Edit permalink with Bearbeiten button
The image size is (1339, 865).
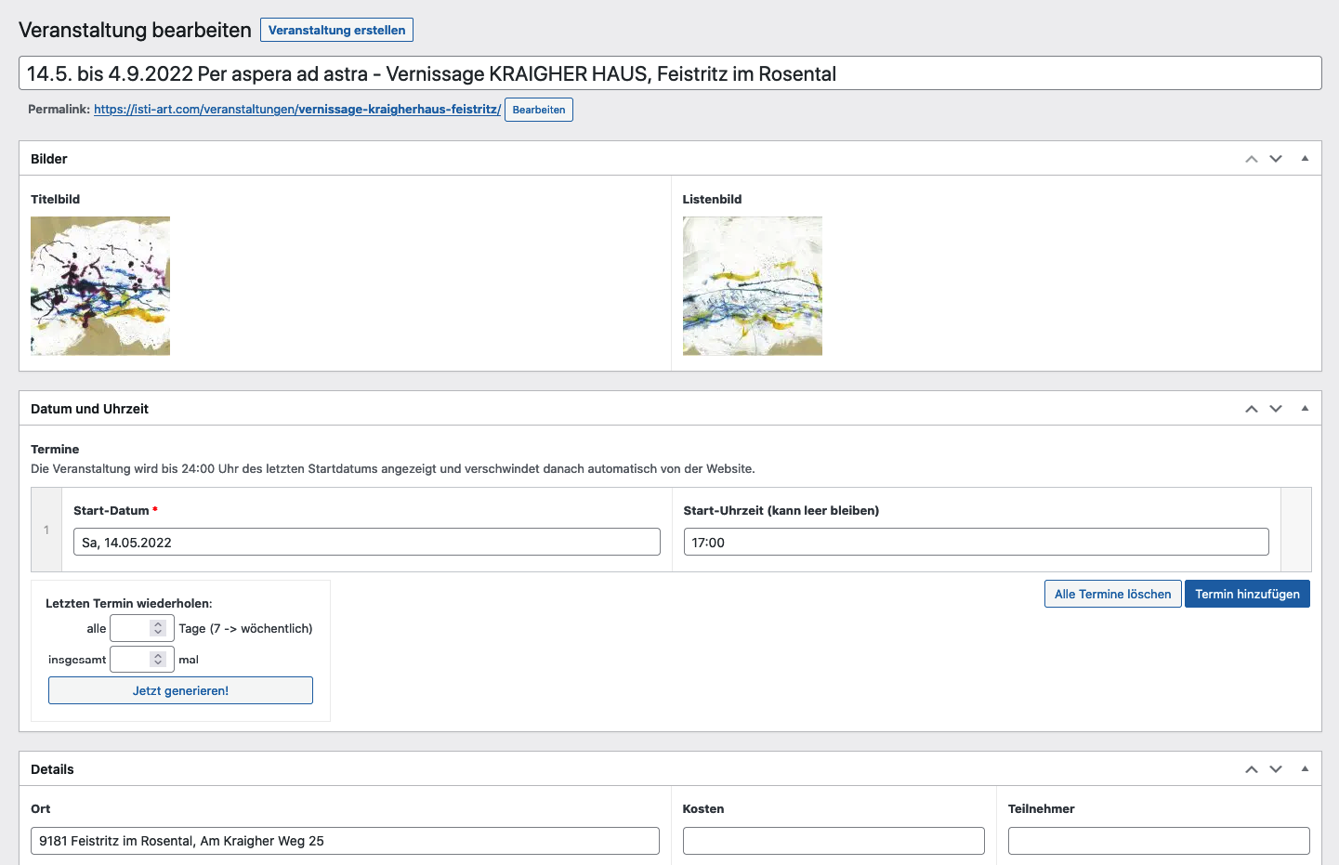[x=538, y=110]
